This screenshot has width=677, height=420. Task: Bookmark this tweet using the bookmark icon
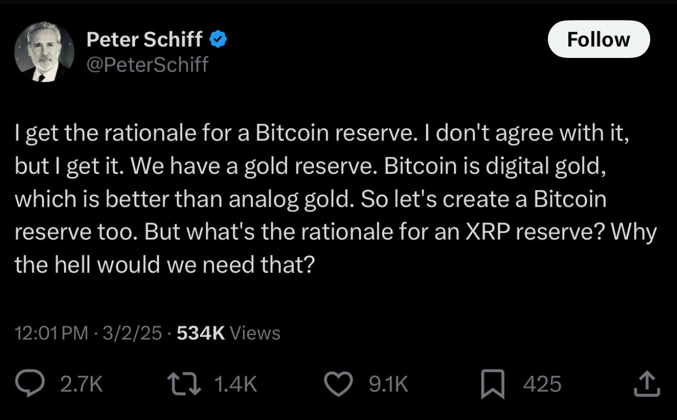(x=493, y=385)
